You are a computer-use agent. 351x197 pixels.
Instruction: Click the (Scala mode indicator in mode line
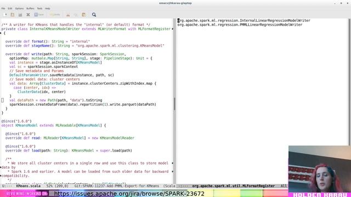(169, 186)
